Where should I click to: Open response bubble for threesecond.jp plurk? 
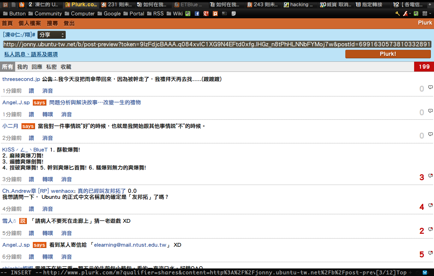click(x=431, y=87)
